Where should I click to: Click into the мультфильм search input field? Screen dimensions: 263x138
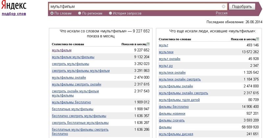point(135,7)
